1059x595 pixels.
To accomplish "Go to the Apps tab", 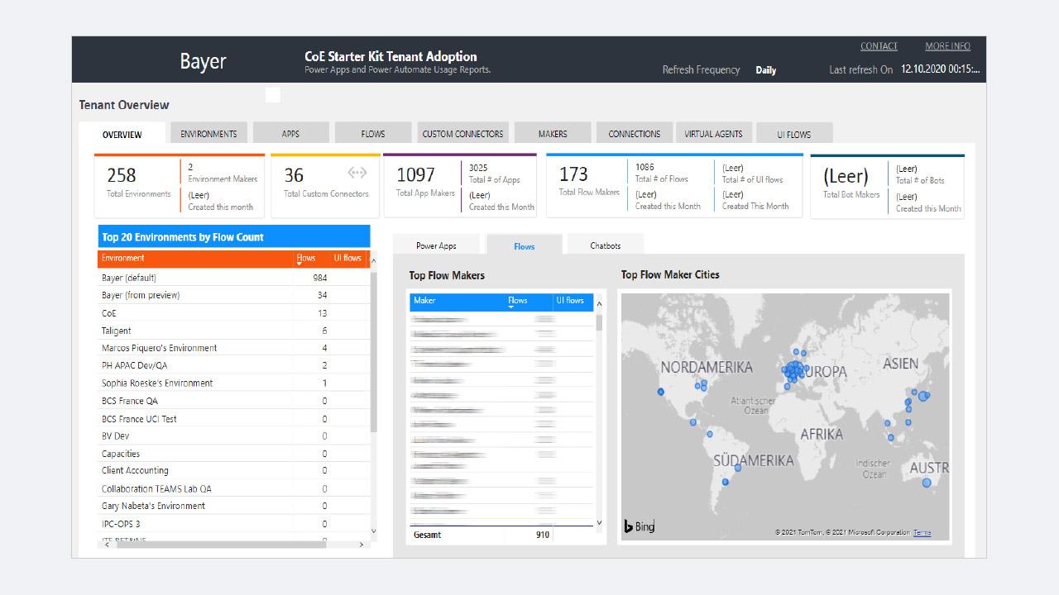I will pyautogui.click(x=290, y=133).
